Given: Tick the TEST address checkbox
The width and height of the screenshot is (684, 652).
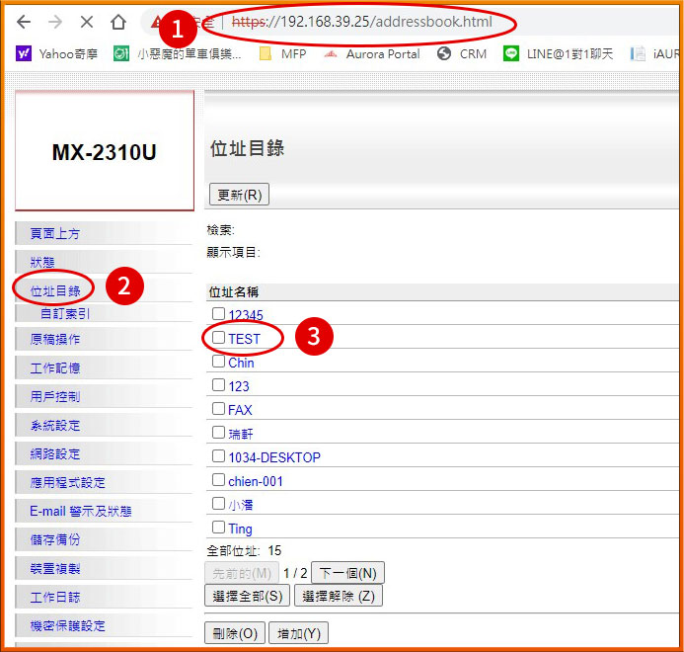Looking at the screenshot, I should [218, 338].
